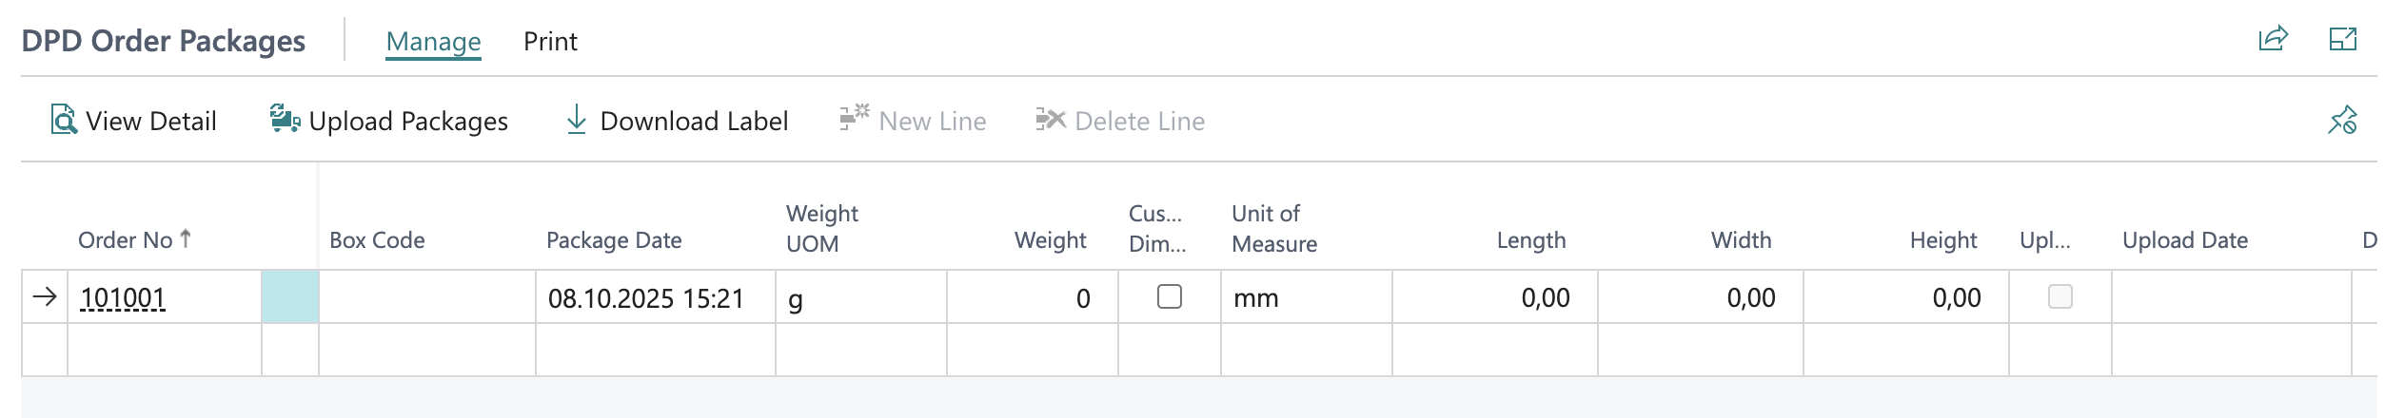
Task: Click the Box Code field
Action: click(x=426, y=297)
